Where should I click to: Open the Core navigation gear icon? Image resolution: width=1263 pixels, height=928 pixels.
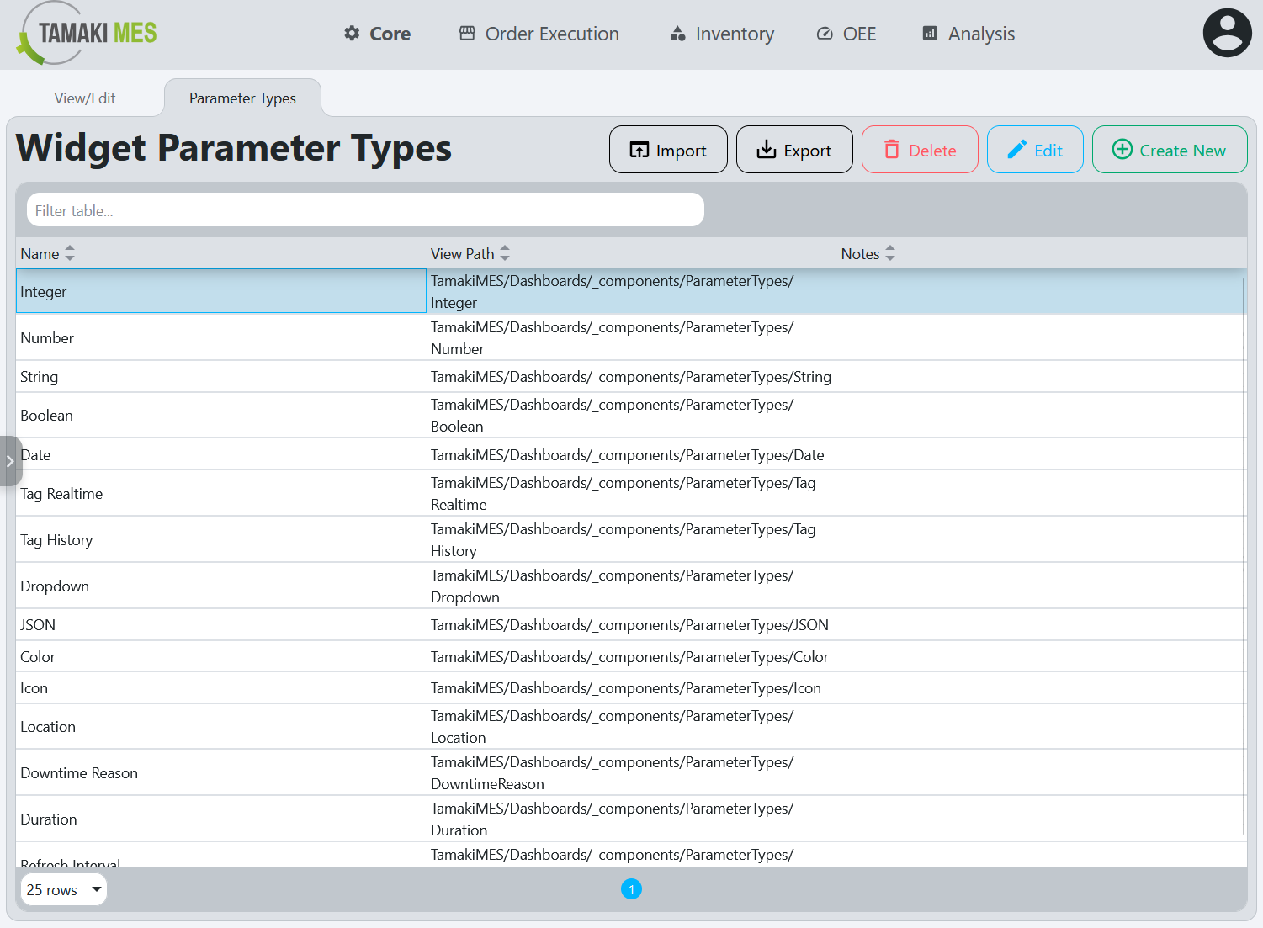coord(353,34)
